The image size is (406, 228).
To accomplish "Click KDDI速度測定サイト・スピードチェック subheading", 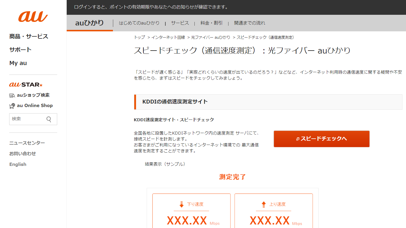I will (x=174, y=120).
